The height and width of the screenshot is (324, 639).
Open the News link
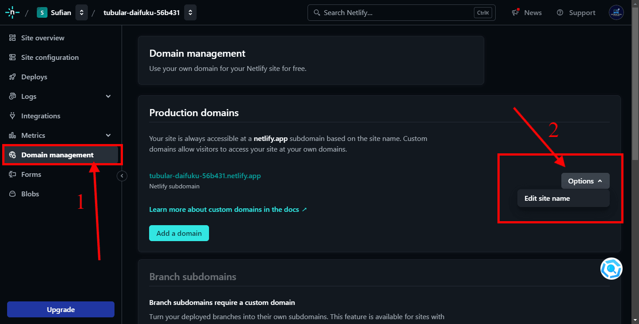532,12
